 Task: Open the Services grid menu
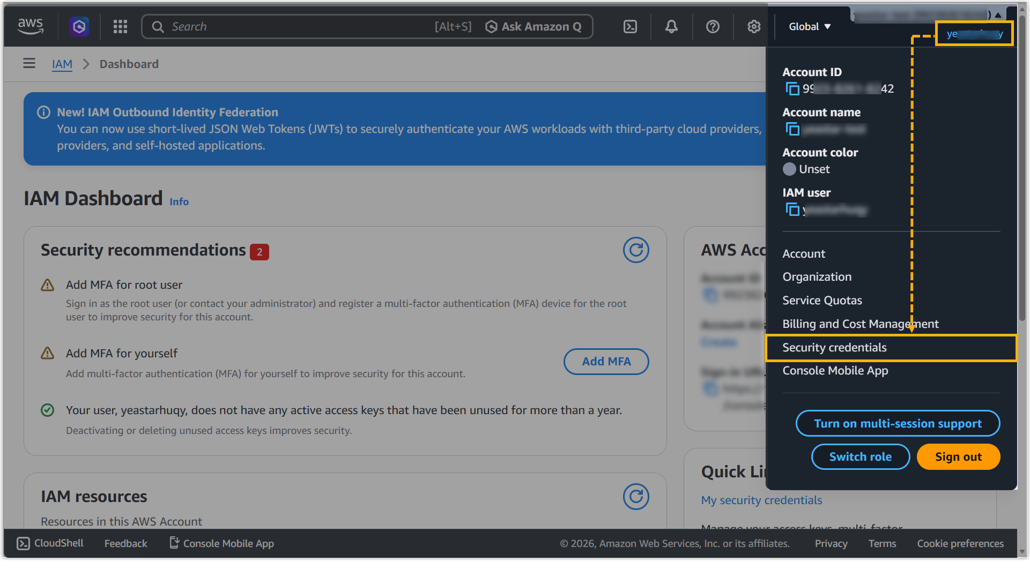pos(120,26)
